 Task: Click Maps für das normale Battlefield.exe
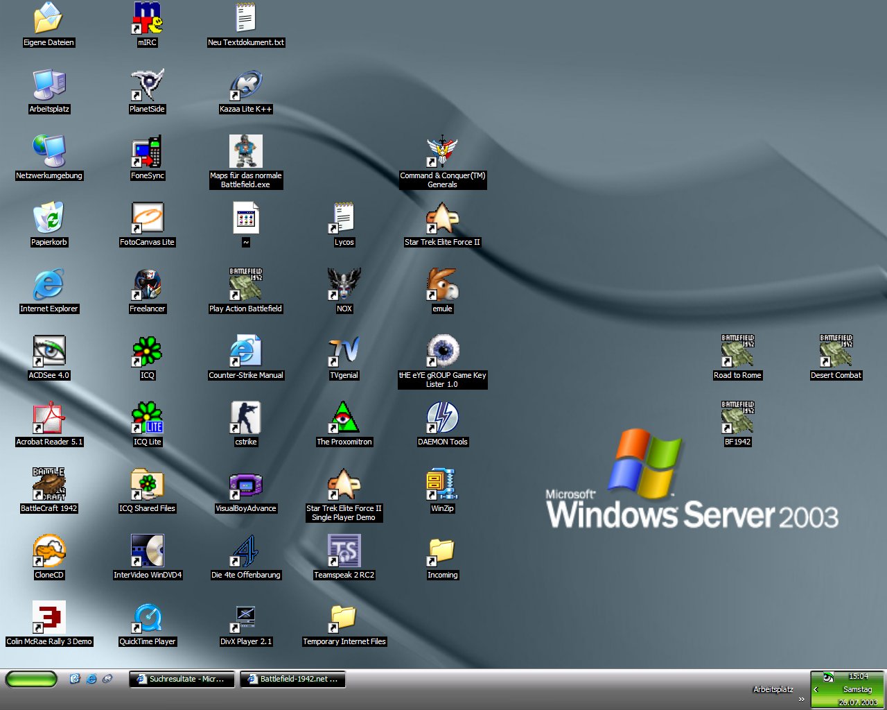tap(245, 152)
